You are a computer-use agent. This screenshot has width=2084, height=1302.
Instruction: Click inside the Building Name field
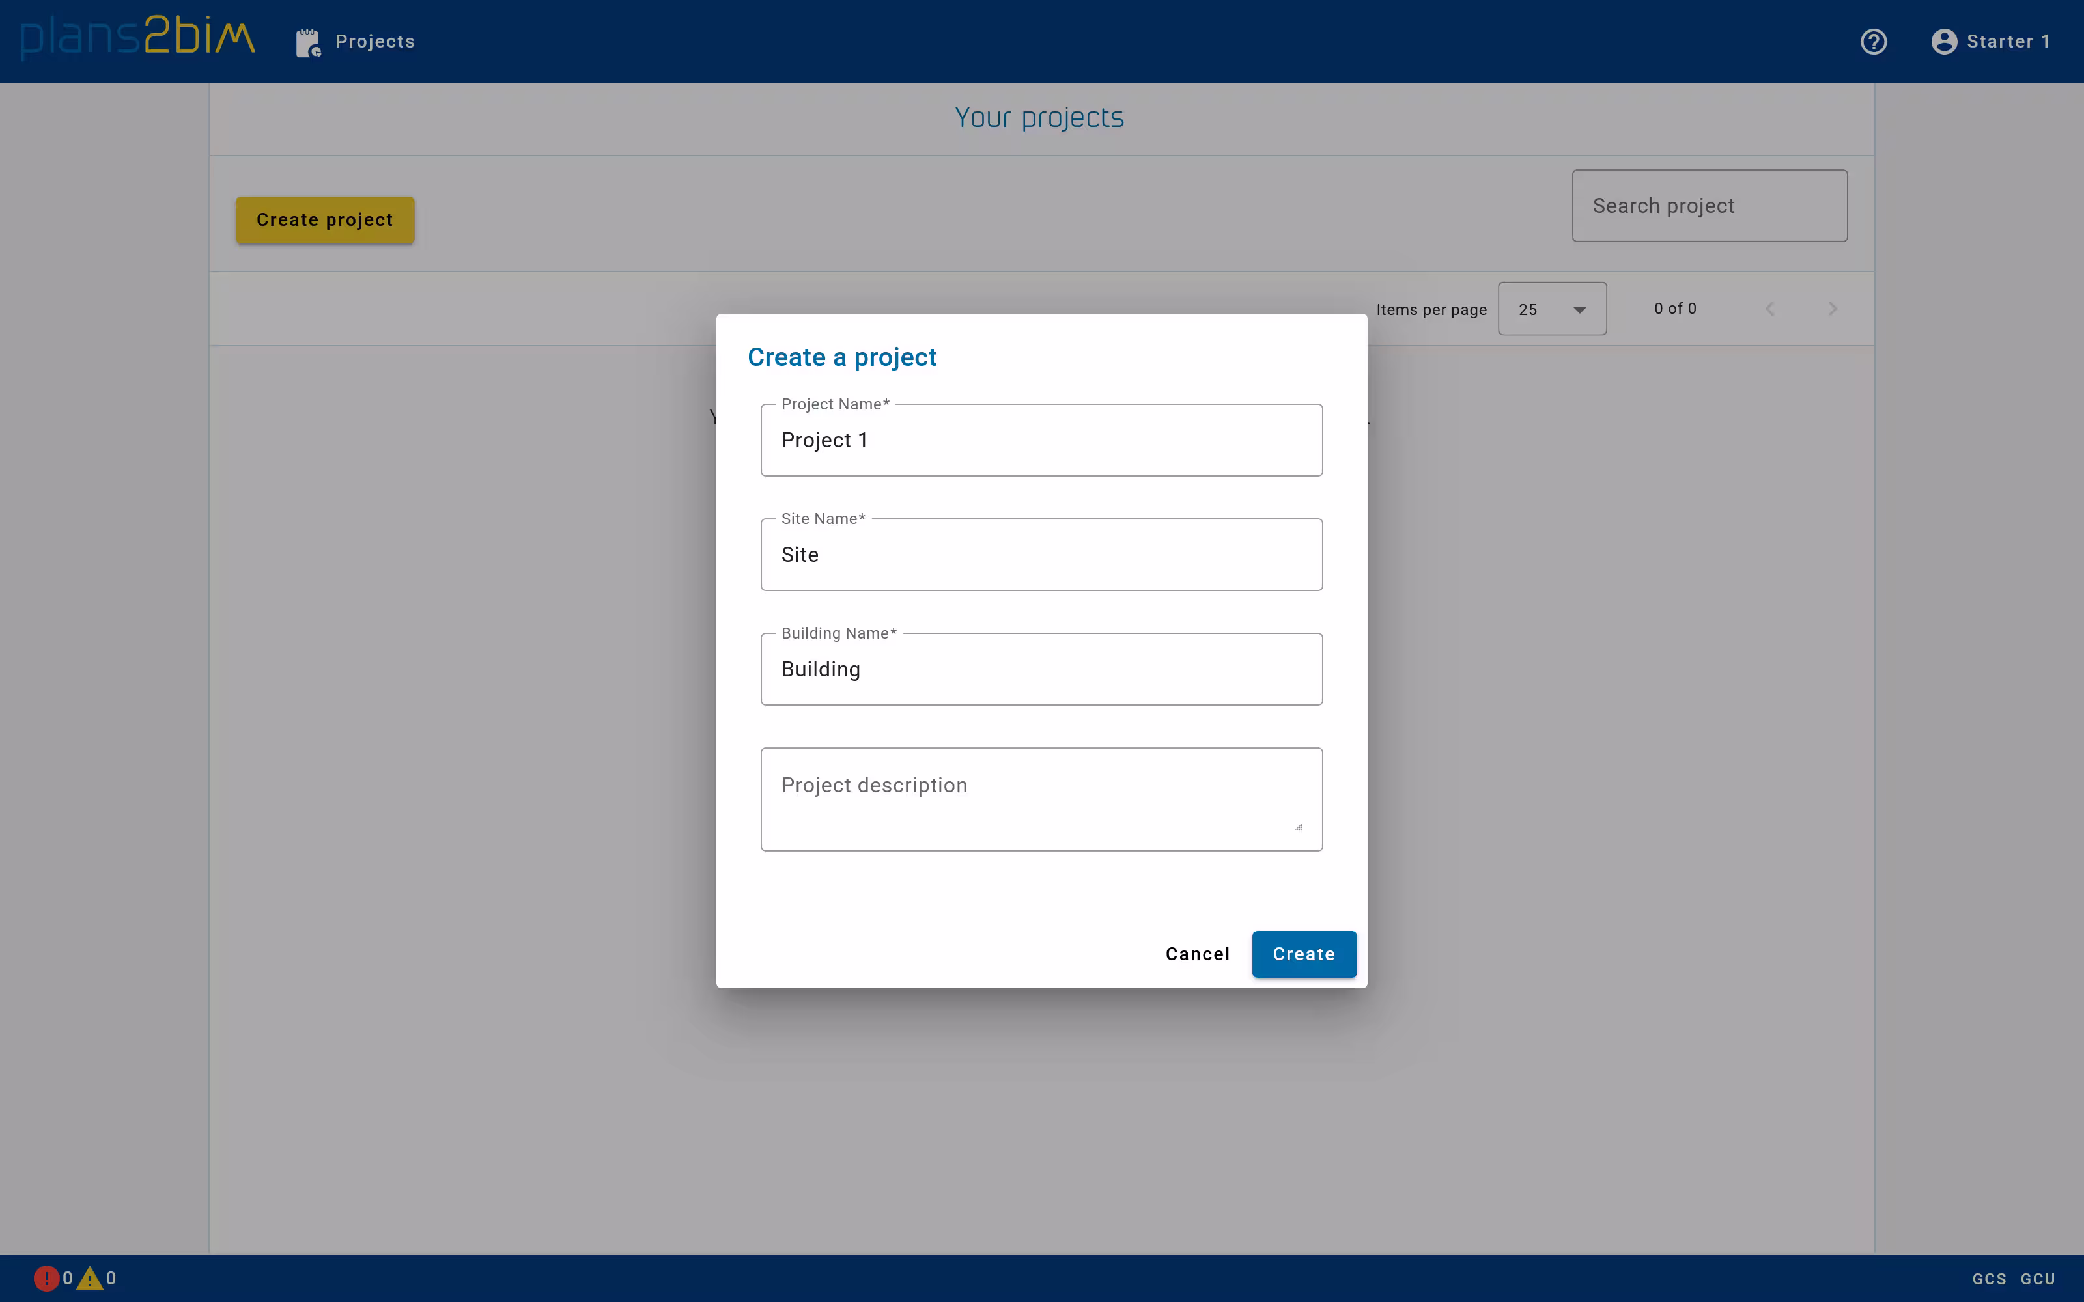coord(1040,669)
